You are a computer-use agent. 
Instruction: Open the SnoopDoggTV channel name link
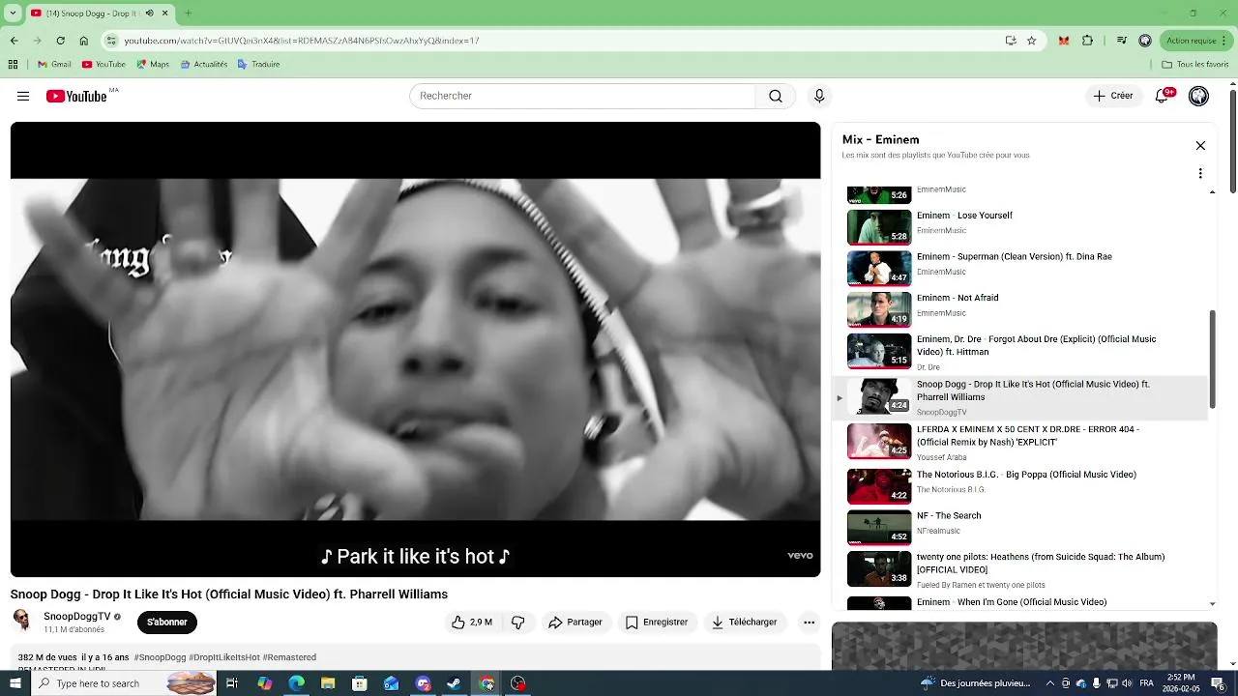pyautogui.click(x=76, y=617)
